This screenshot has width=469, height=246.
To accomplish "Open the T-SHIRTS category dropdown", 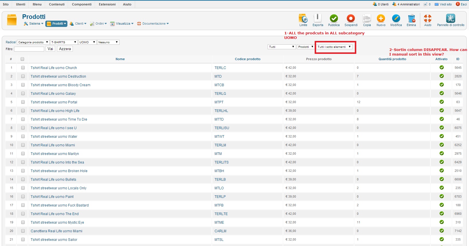I will (64, 42).
